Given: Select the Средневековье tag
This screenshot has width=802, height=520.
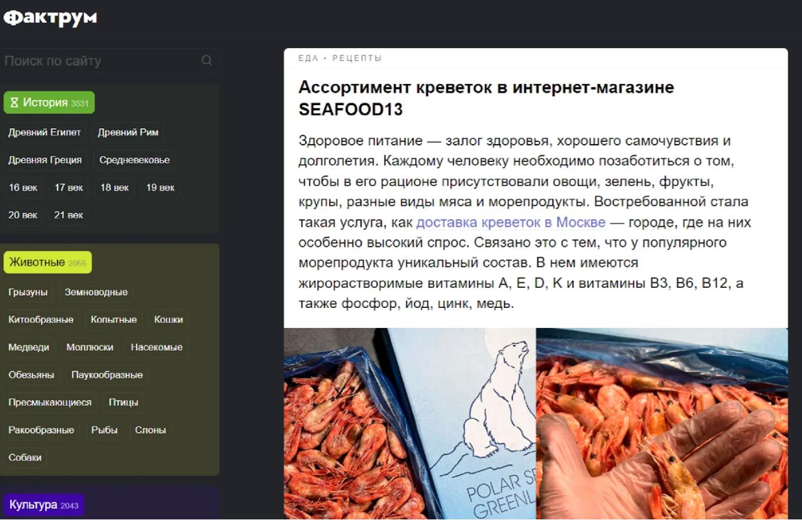Looking at the screenshot, I should [135, 160].
